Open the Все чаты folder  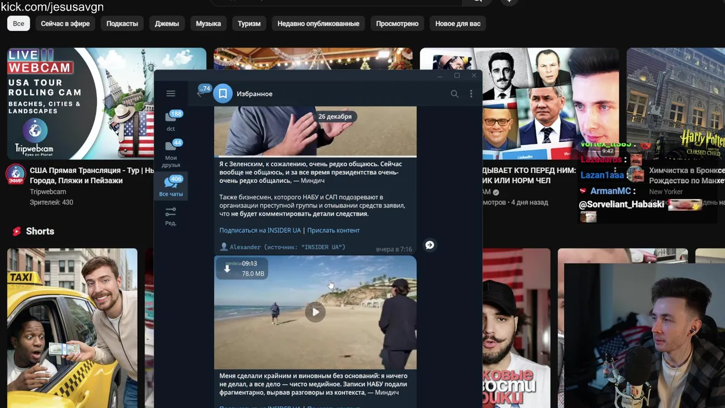(x=171, y=186)
